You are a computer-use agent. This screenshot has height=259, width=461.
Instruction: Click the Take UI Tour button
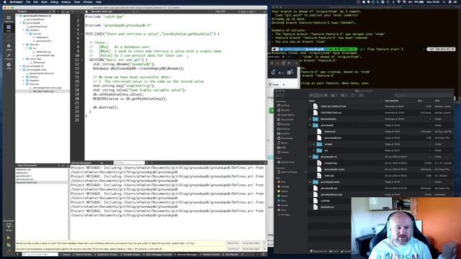(x=233, y=243)
